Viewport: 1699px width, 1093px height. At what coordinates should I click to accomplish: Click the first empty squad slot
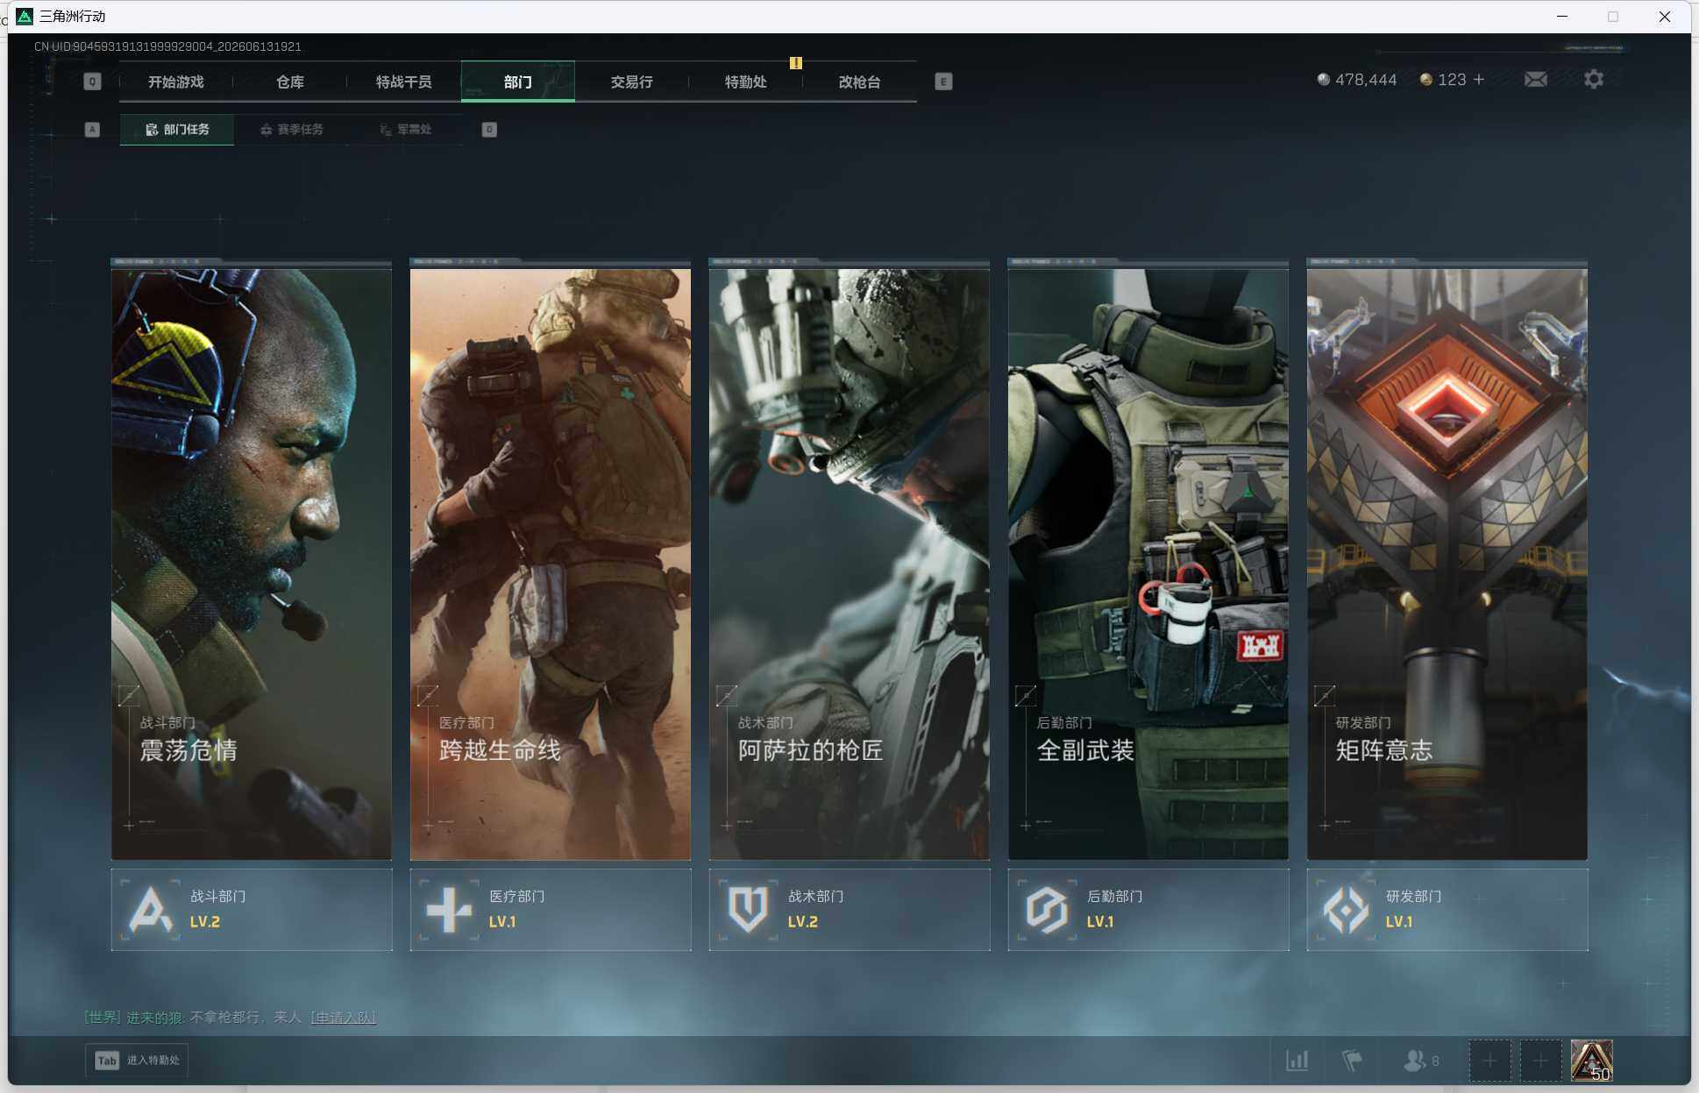tap(1489, 1061)
